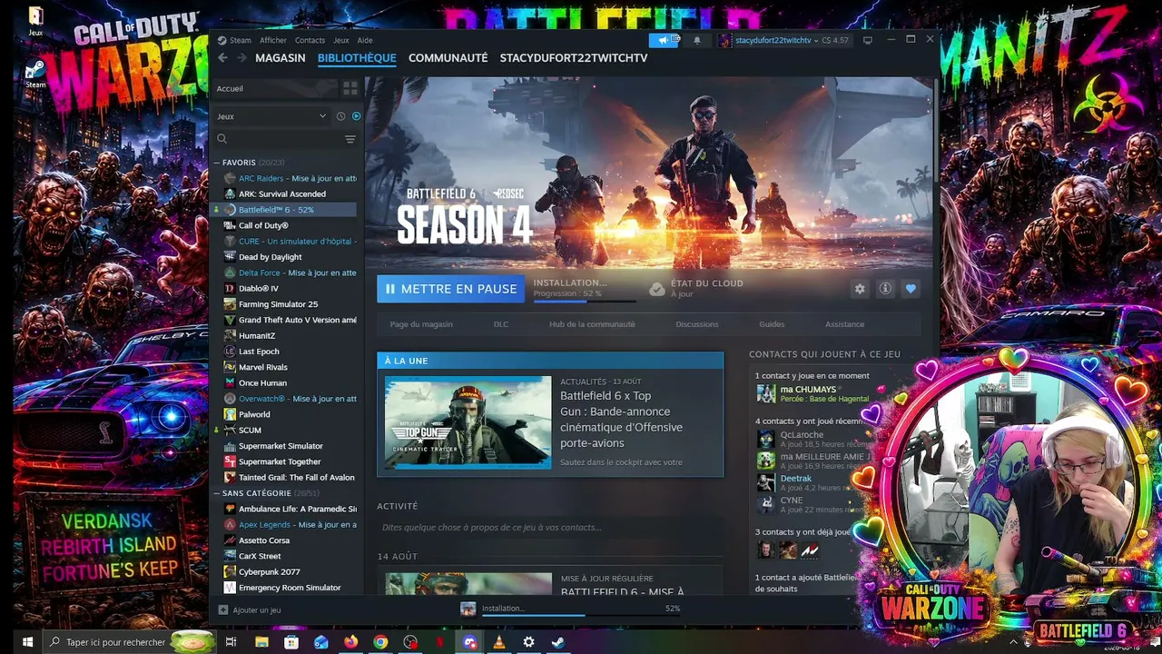Click the plus icon beside Ajouter un jeu
1162x654 pixels.
(223, 609)
